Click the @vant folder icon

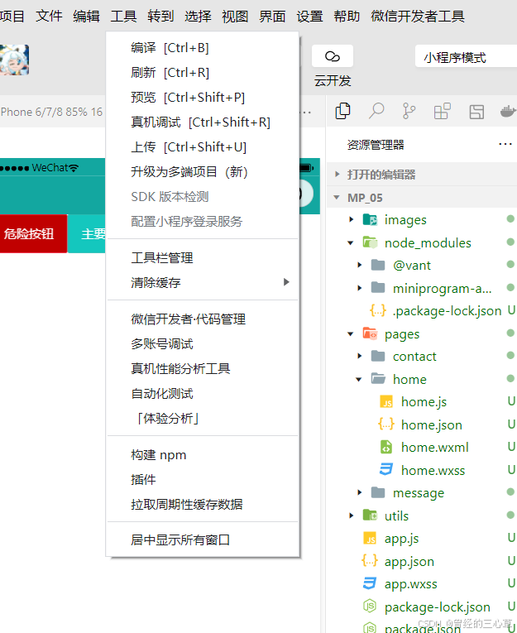pyautogui.click(x=378, y=266)
